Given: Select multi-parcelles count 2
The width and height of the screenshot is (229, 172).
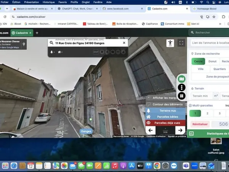Looking at the screenshot, I should [207, 114].
